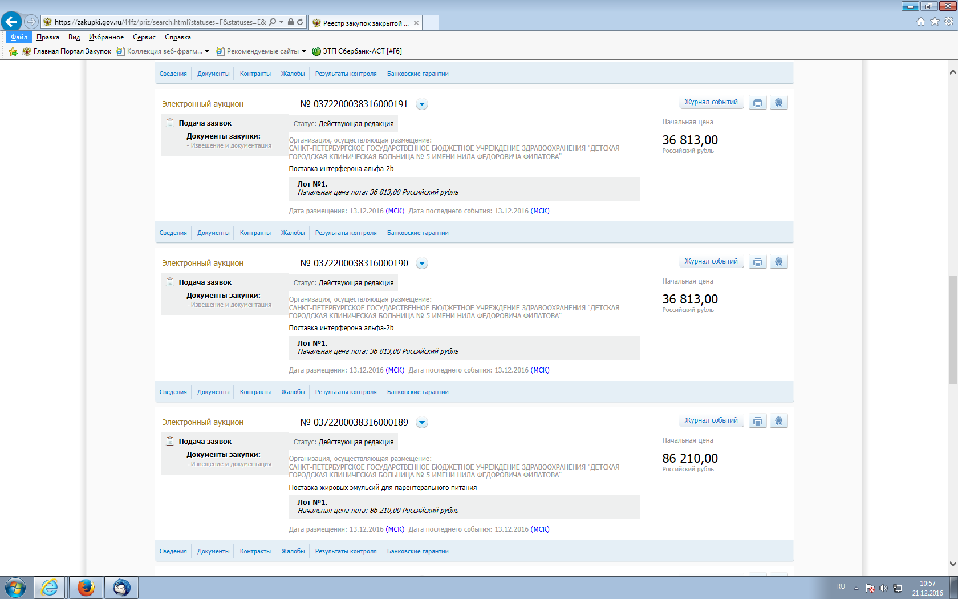Click the network icon in system tray
Image resolution: width=958 pixels, height=599 pixels.
click(x=897, y=588)
